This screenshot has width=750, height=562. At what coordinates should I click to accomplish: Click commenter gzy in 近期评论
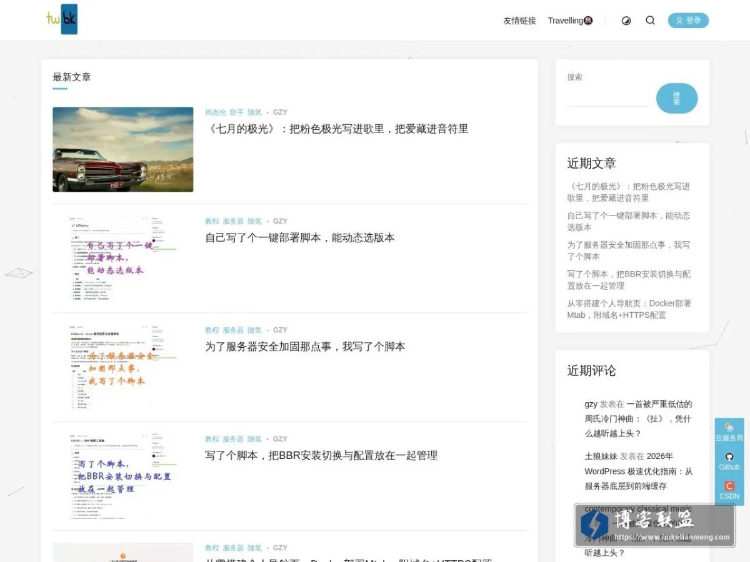(591, 404)
